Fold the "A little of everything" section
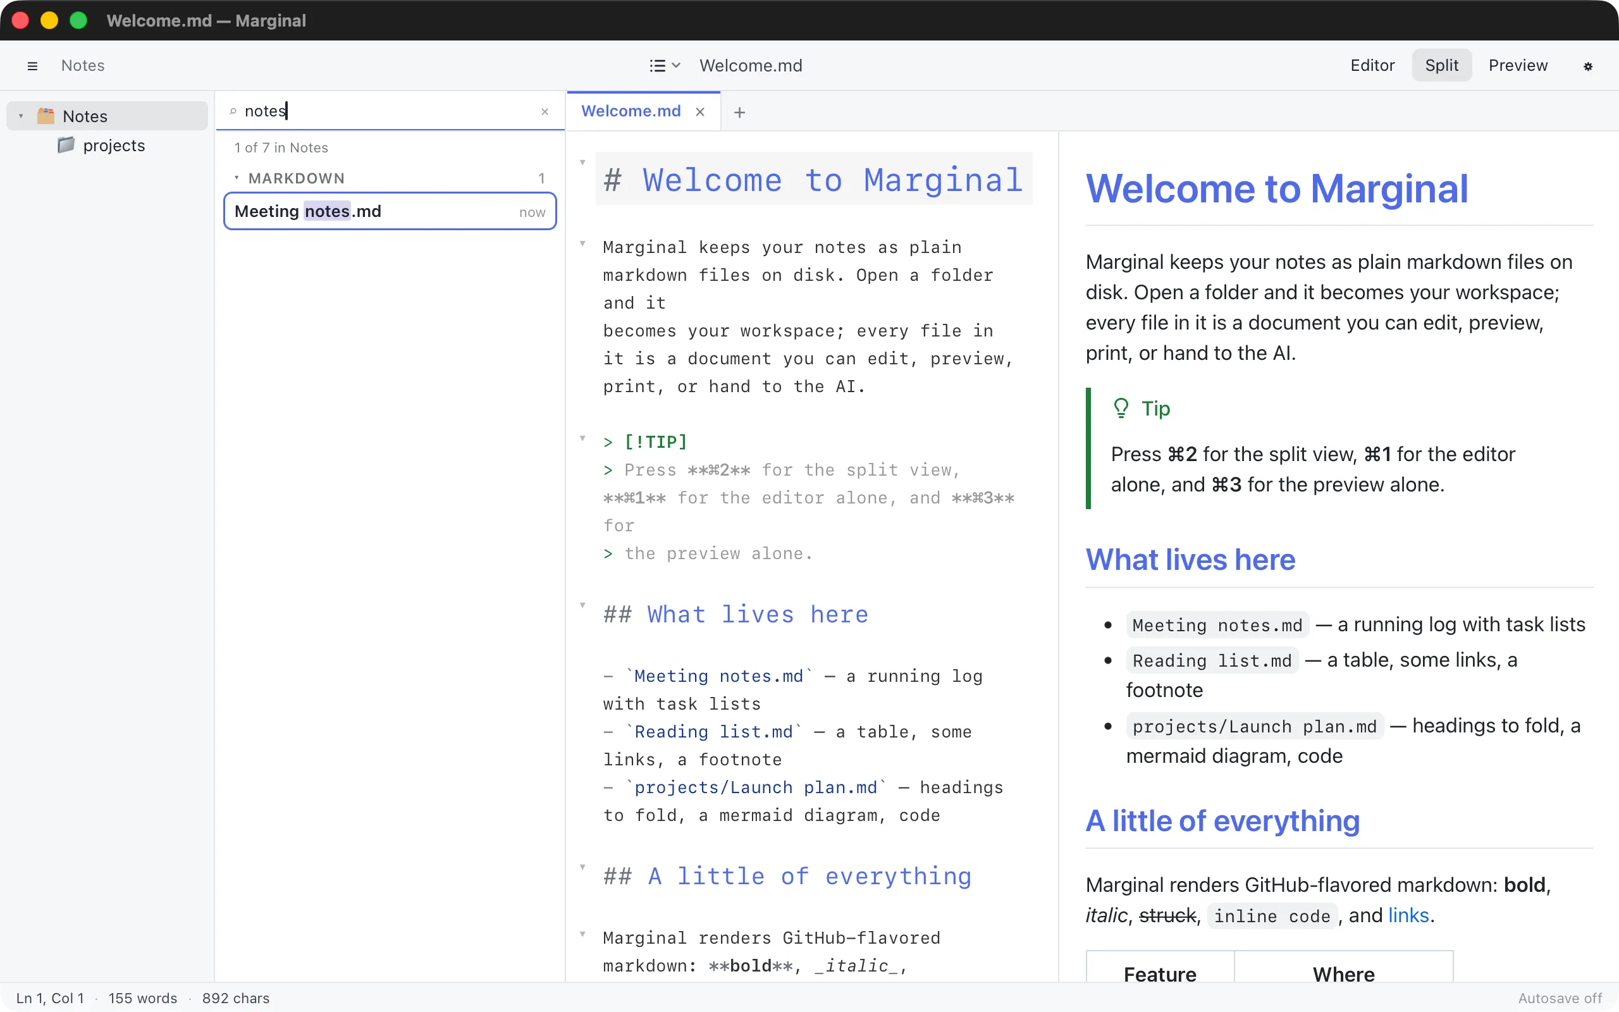1619x1012 pixels. [x=582, y=867]
